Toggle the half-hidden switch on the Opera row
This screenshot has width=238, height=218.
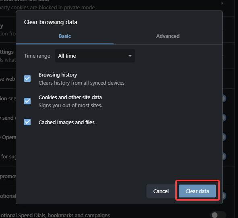[224, 137]
